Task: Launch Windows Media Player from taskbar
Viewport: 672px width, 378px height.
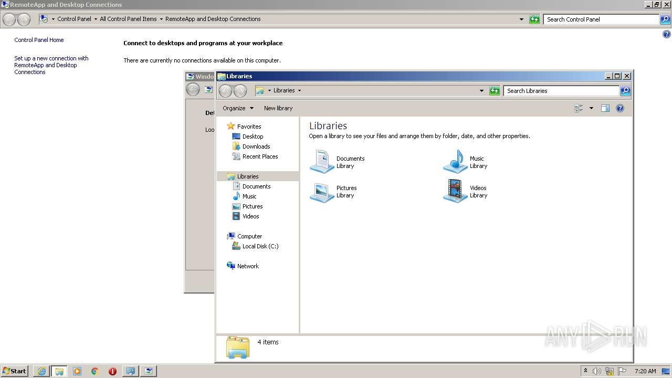Action: [77, 371]
